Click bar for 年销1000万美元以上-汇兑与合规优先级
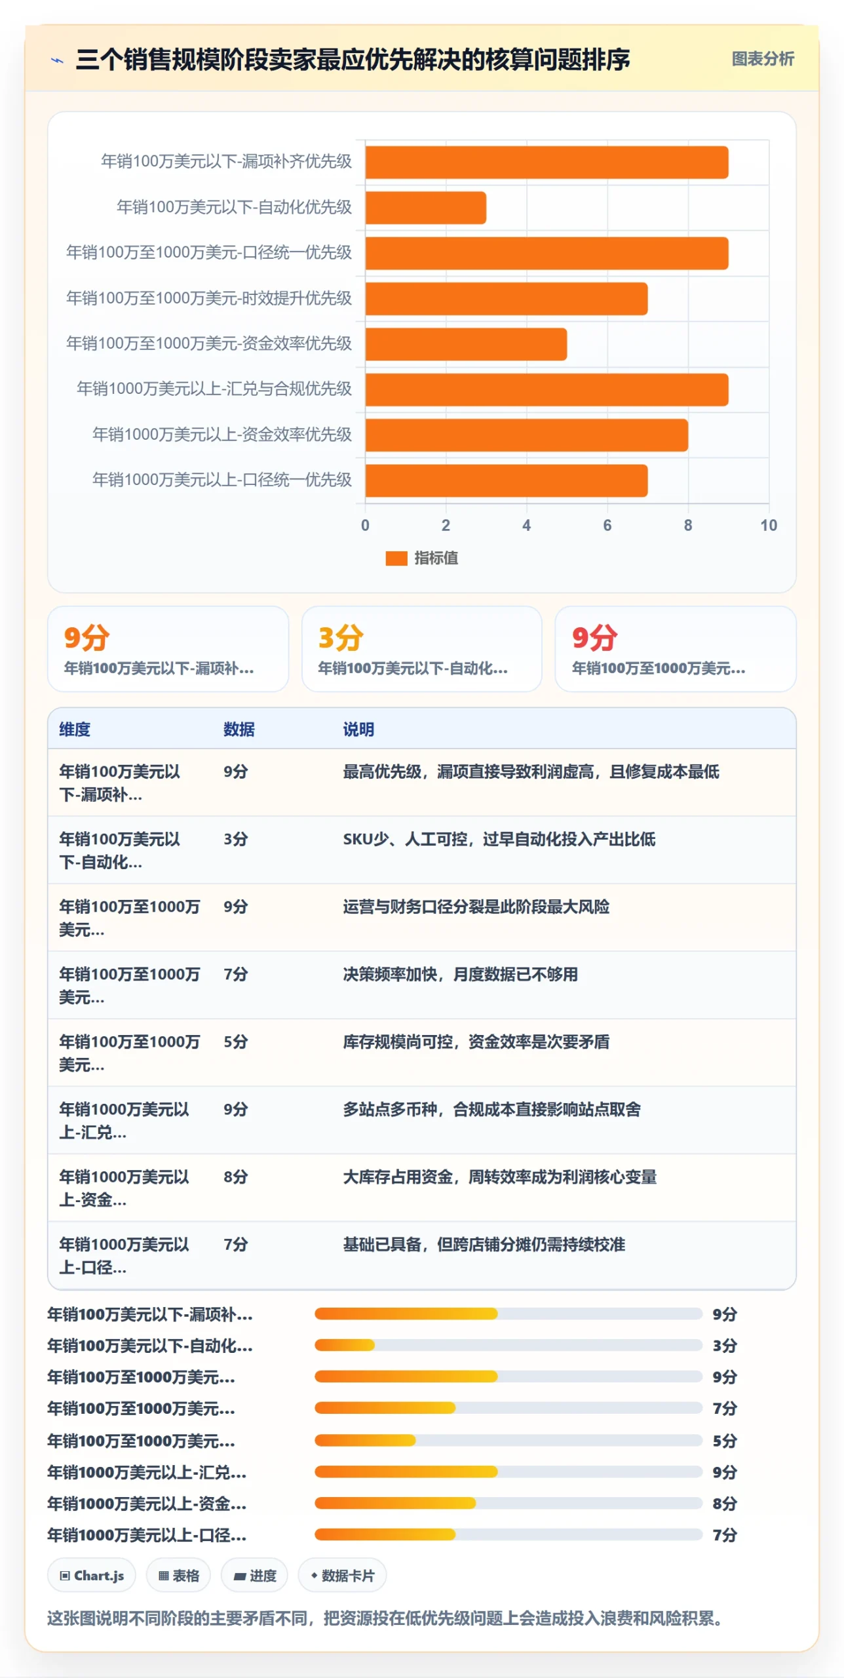 [x=547, y=390]
